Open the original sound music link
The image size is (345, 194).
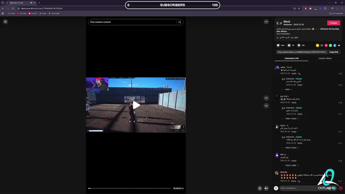287,38
